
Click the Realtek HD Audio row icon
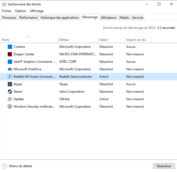click(10, 77)
